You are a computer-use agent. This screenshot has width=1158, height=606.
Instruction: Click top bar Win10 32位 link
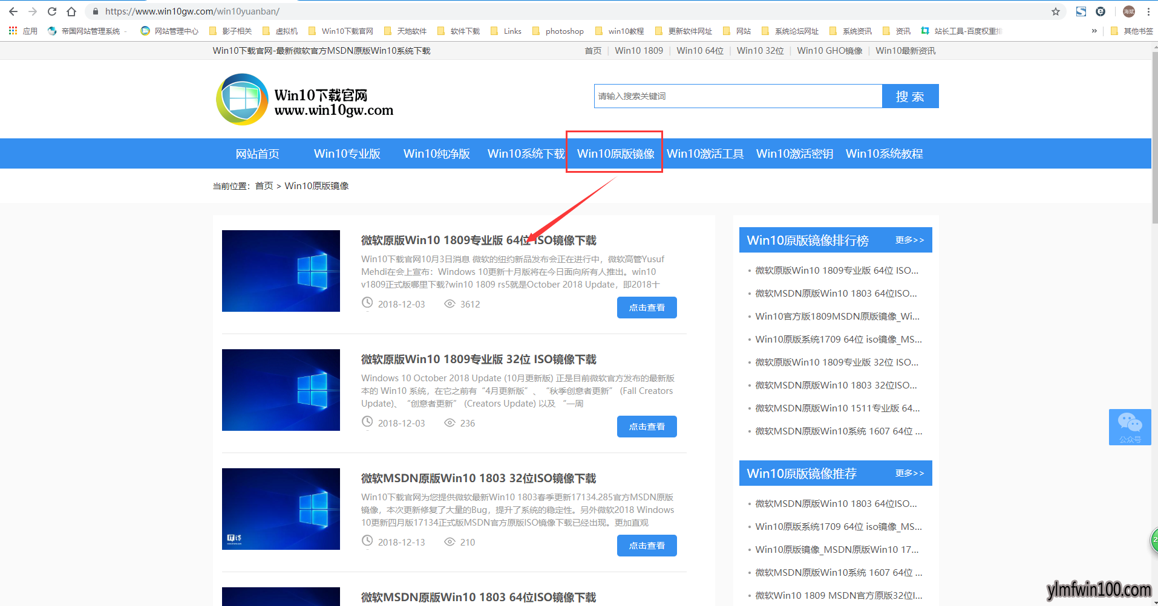(x=761, y=51)
